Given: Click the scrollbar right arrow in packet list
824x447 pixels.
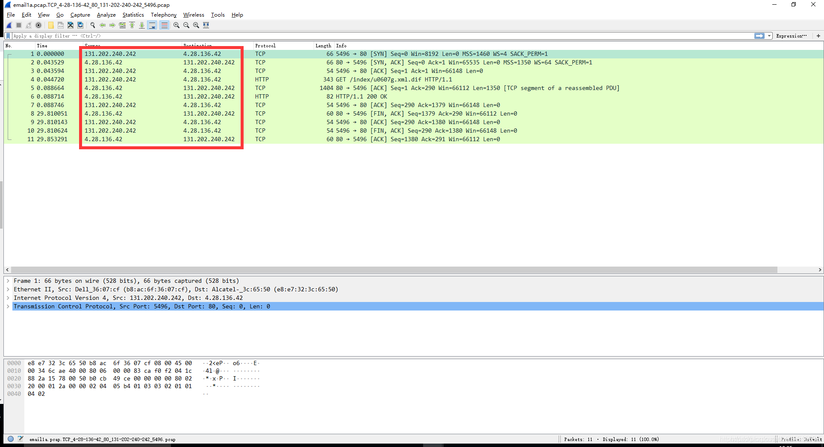Looking at the screenshot, I should (820, 270).
